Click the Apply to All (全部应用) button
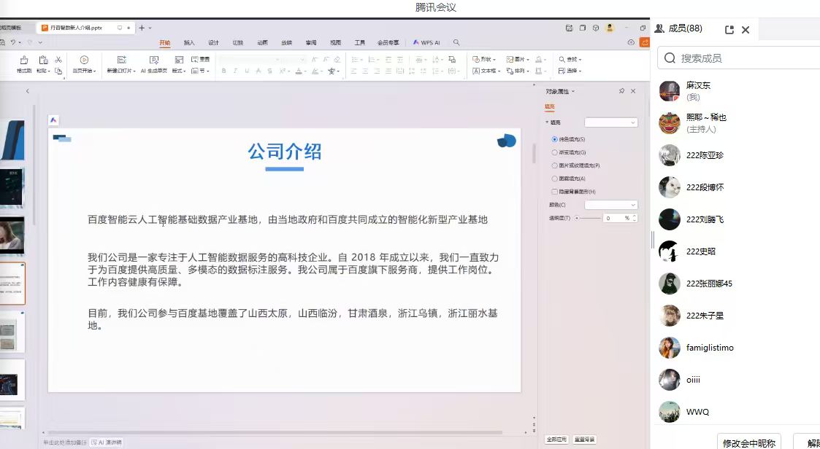 click(x=556, y=440)
